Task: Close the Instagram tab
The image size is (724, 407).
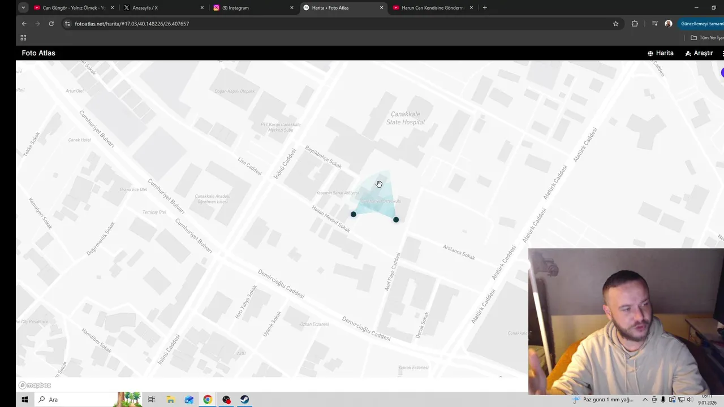Action: coord(292,8)
